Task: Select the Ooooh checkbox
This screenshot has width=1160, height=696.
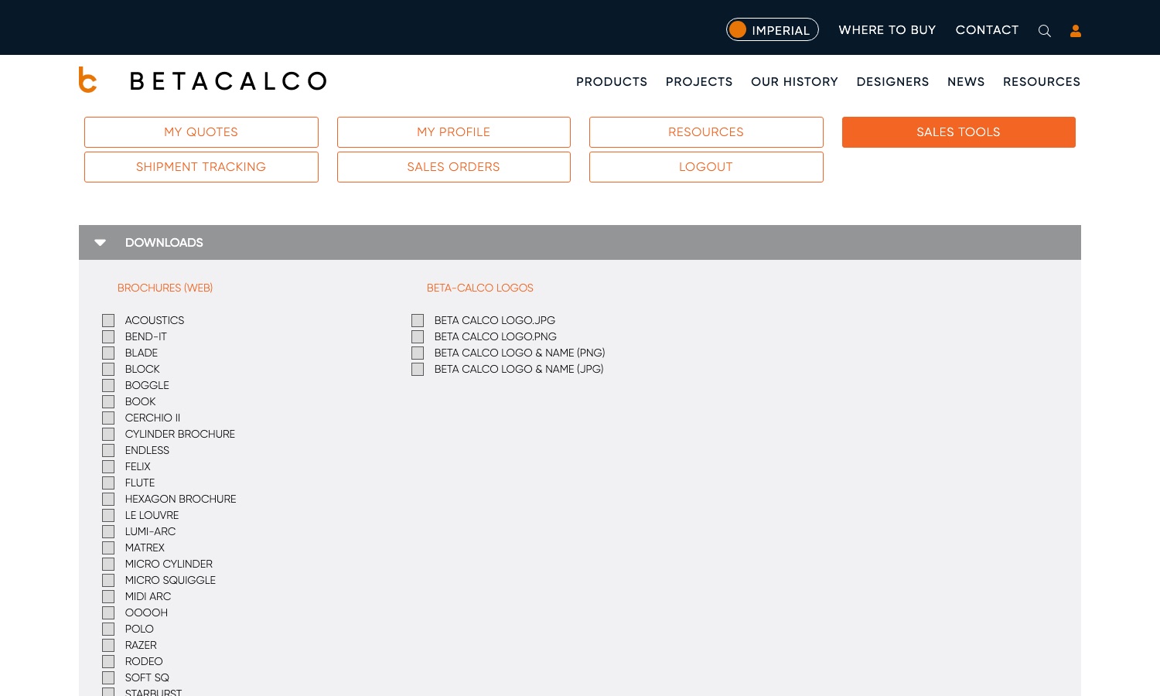Action: click(108, 612)
